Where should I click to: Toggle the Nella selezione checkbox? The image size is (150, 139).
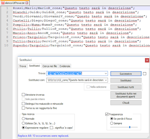pos(88,87)
